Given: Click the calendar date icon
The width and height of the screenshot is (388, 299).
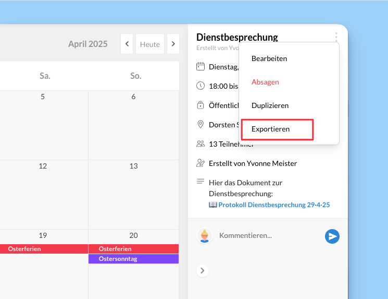Looking at the screenshot, I should point(201,66).
